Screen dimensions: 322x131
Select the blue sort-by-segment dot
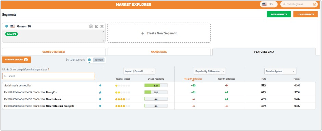[x=89, y=60]
